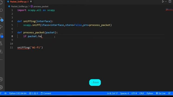The height and width of the screenshot is (97, 173).
Task: Click the minimap at editor right edge
Action: (x=169, y=10)
